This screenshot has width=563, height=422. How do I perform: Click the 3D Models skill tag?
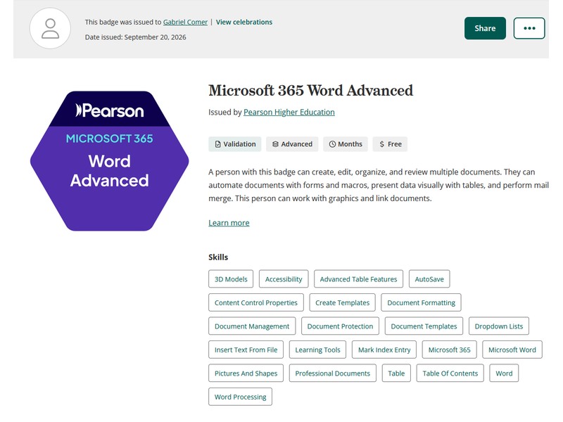[231, 279]
